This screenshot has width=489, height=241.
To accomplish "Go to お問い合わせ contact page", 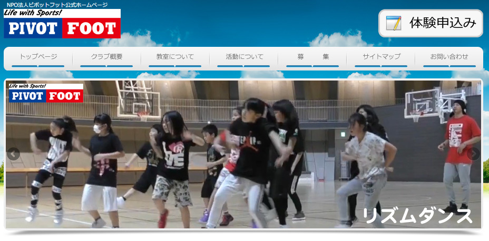I will (x=449, y=58).
